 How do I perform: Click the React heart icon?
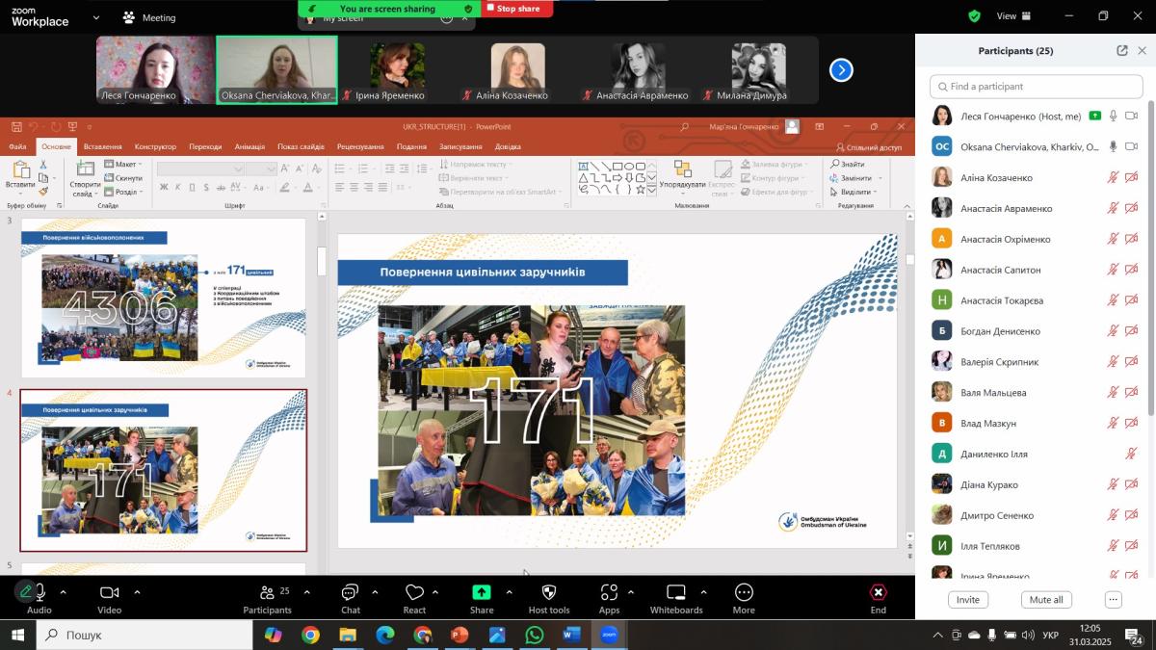(x=414, y=593)
